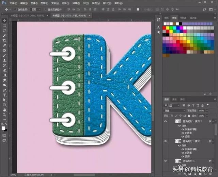
Task: Open the search icon in options bar
Action: coord(204,9)
